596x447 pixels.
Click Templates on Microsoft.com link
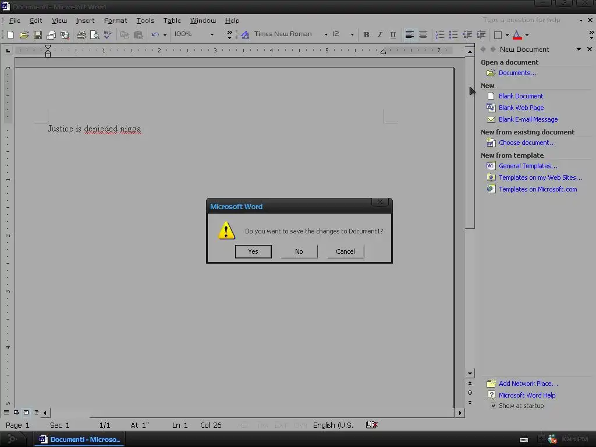pos(538,189)
